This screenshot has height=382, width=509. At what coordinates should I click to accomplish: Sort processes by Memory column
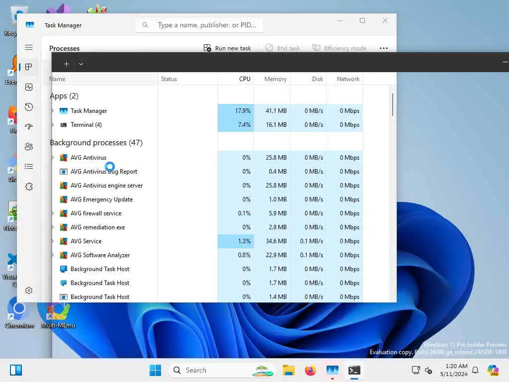(x=272, y=79)
